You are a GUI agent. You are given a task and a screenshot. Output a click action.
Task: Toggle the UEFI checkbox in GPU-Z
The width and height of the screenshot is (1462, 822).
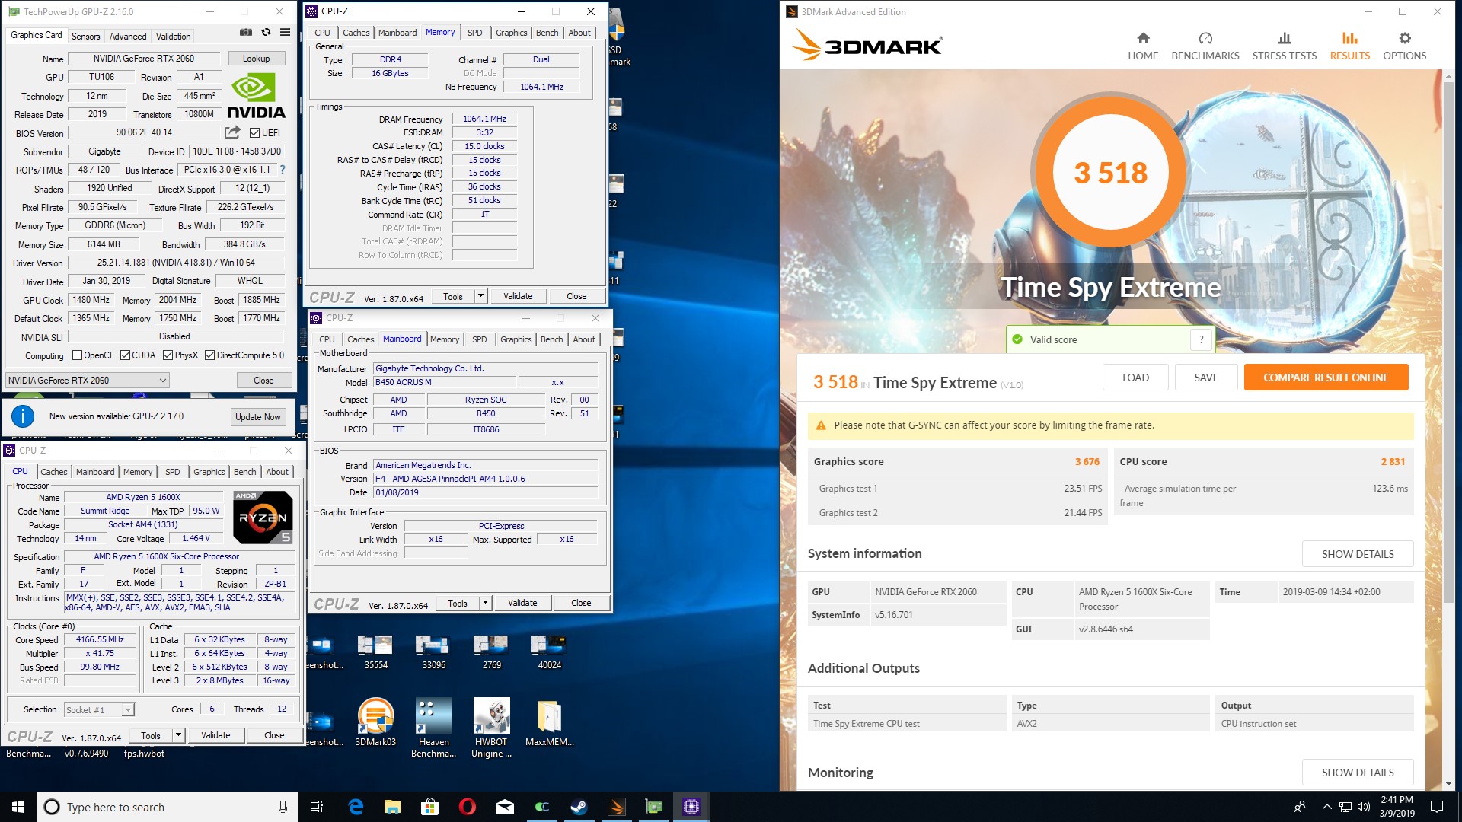255,133
